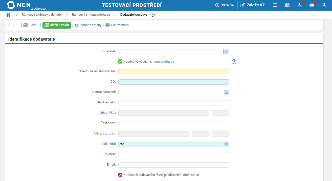Click the blue help question mark icon
This screenshot has height=181, width=332.
click(x=234, y=62)
